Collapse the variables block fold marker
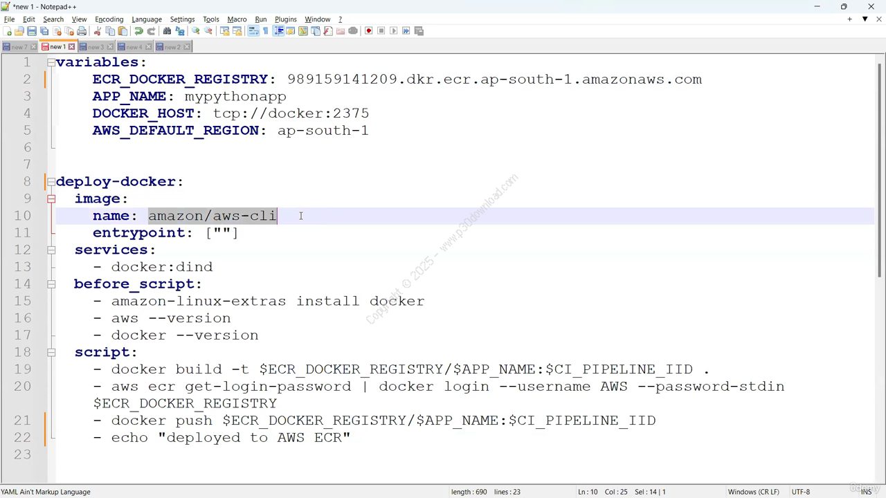Image resolution: width=886 pixels, height=498 pixels. (51, 62)
